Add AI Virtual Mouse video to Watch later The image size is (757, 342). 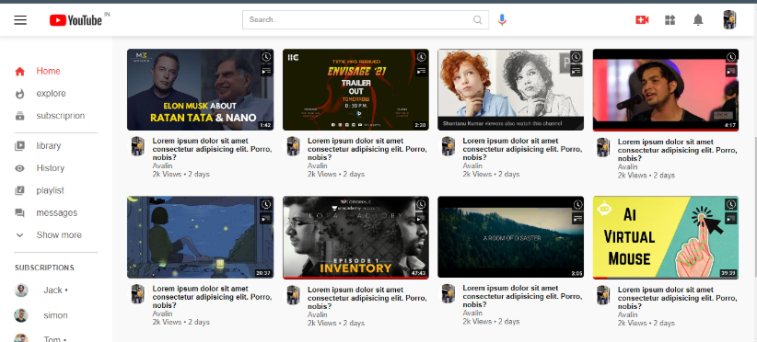[731, 205]
